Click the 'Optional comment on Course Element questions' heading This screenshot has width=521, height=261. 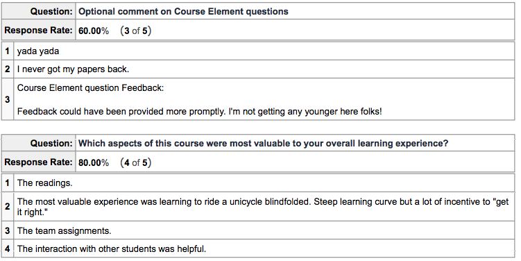pos(183,11)
